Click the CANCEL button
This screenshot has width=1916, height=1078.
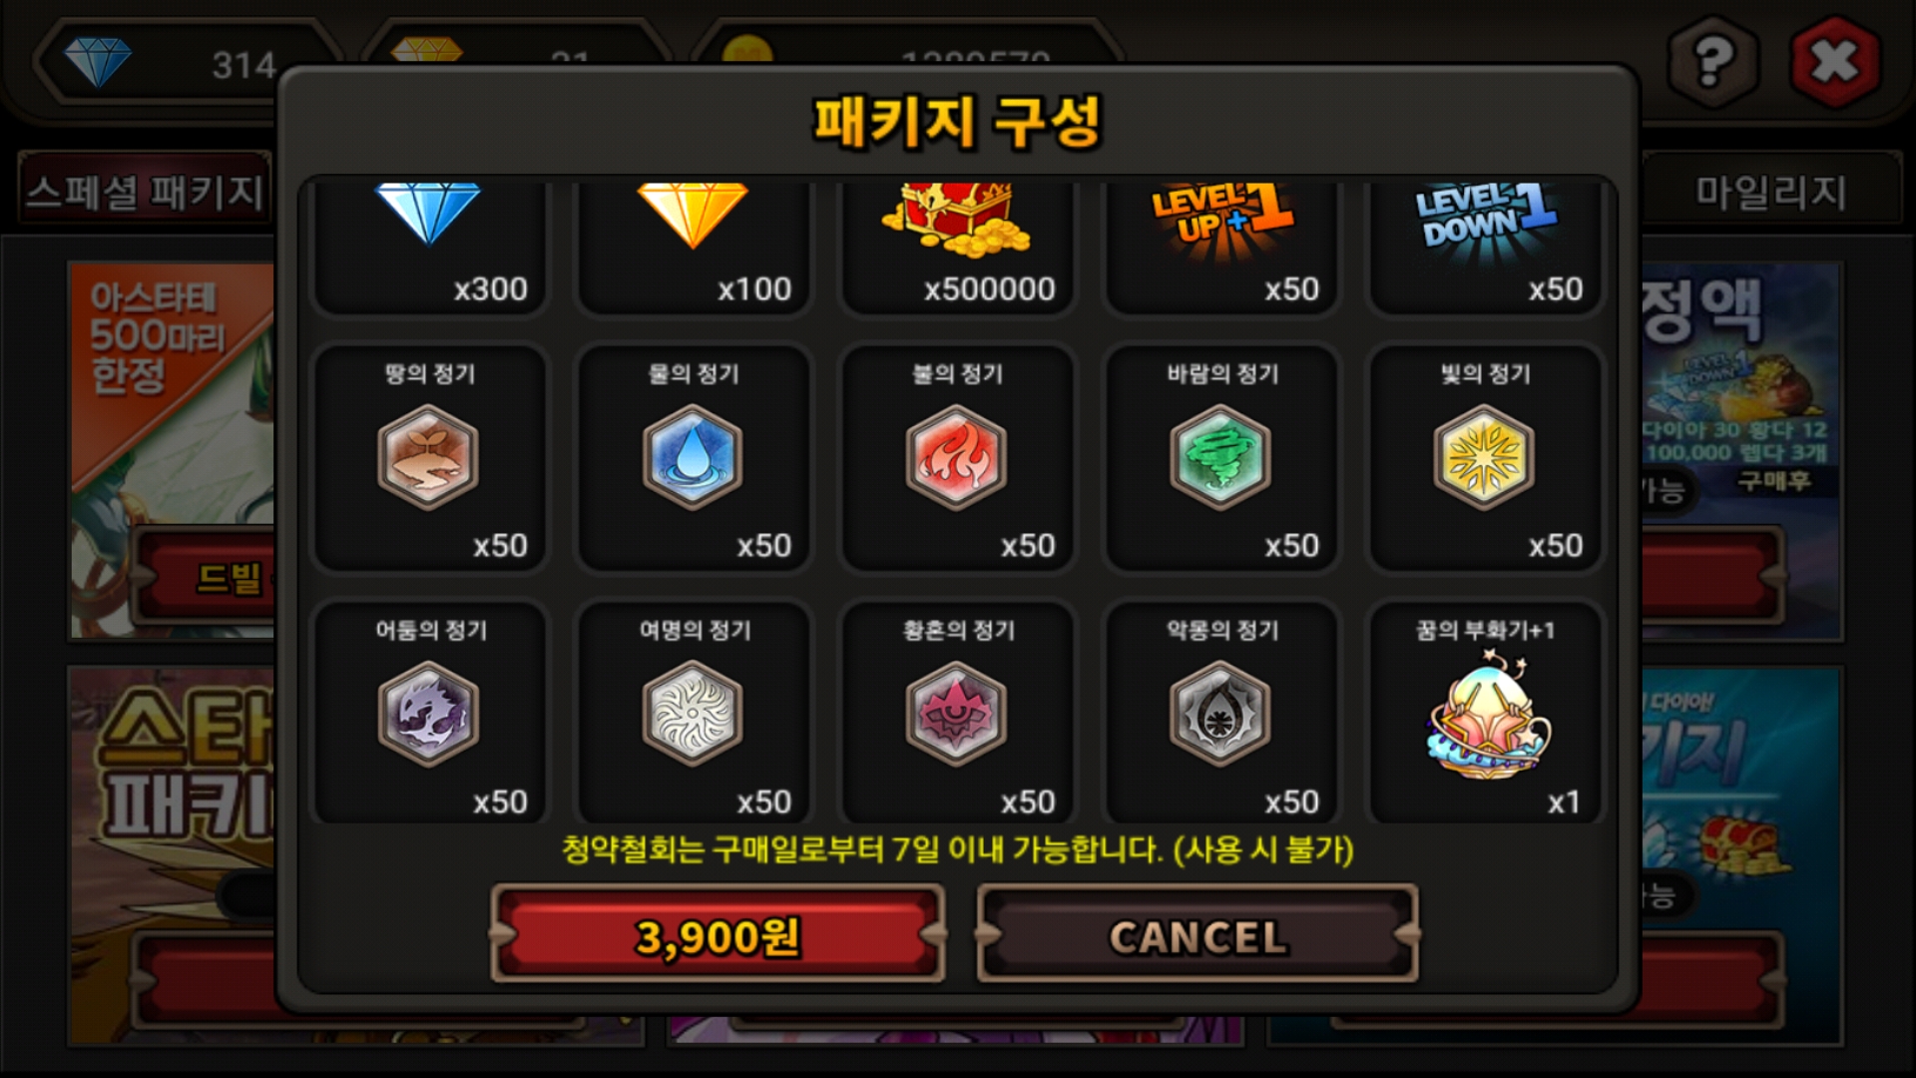(1197, 934)
